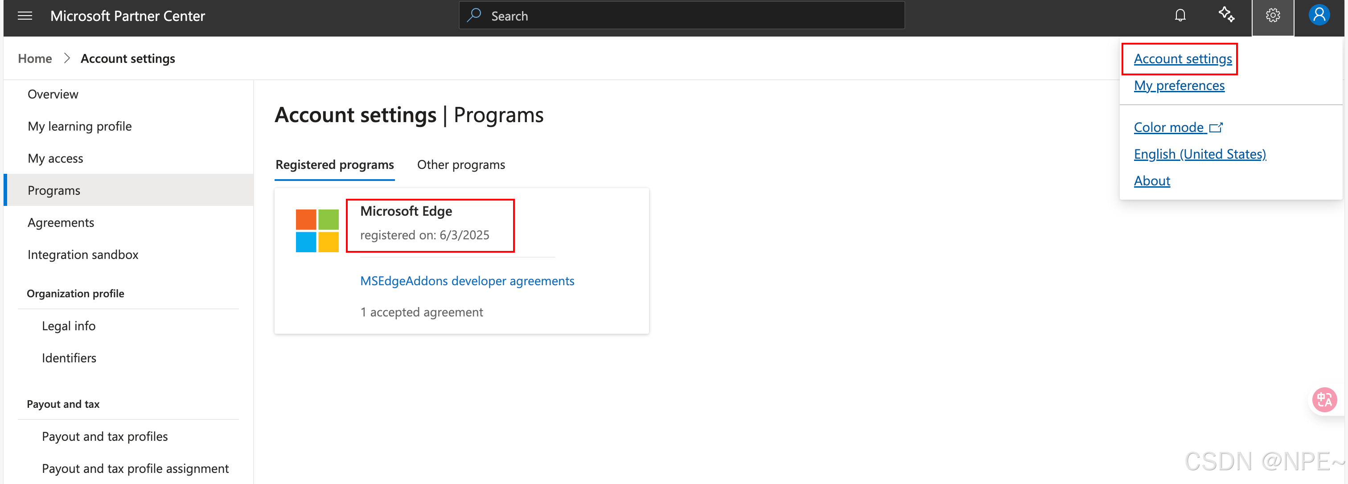This screenshot has height=484, width=1348.
Task: Open Agreements in the sidebar
Action: coord(61,223)
